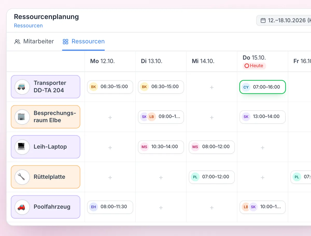The image size is (311, 236).
Task: Click SK avatar in Thursday Besprechungsraum booking
Action: pos(246,117)
